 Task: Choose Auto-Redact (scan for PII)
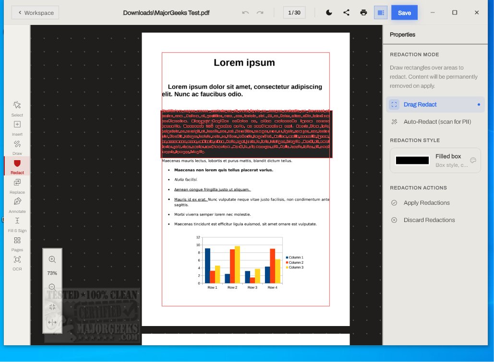tap(435, 122)
